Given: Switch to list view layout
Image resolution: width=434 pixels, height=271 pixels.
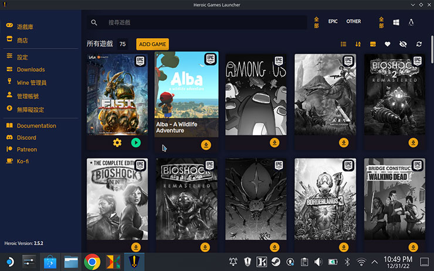Looking at the screenshot, I should point(344,44).
